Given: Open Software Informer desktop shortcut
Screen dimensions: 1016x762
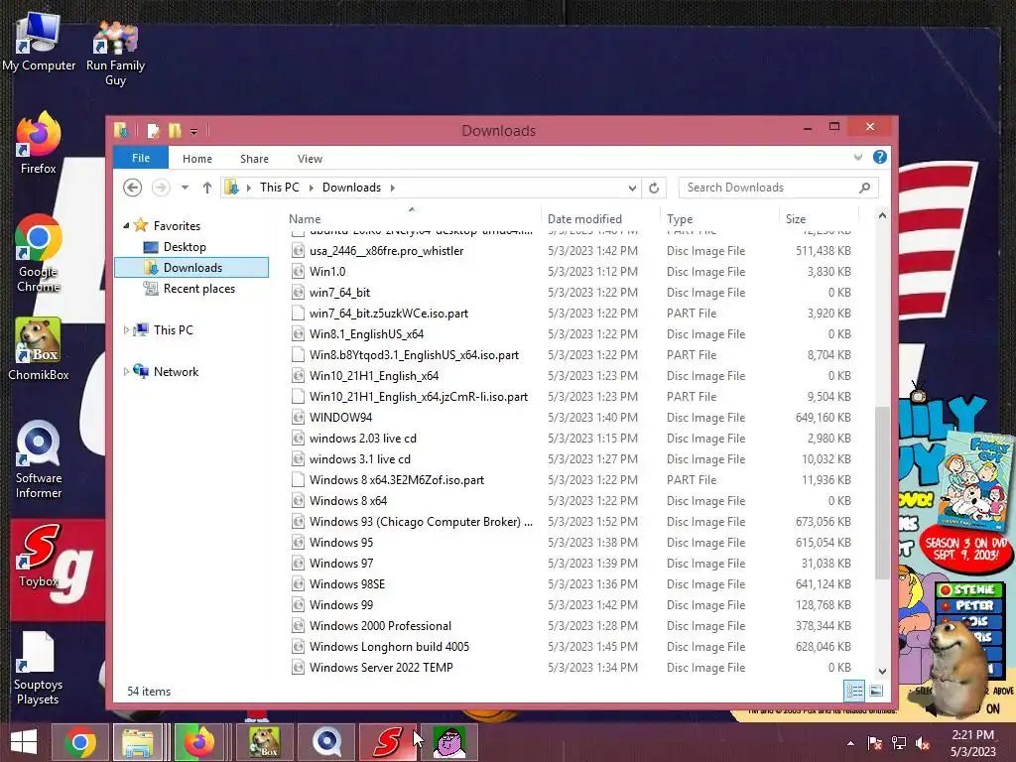Looking at the screenshot, I should pyautogui.click(x=39, y=458).
